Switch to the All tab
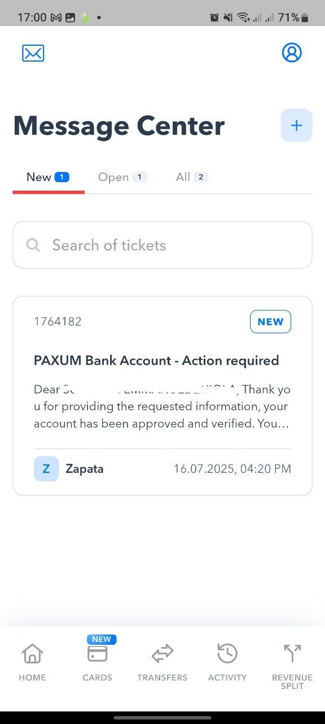The image size is (325, 724). 192,177
